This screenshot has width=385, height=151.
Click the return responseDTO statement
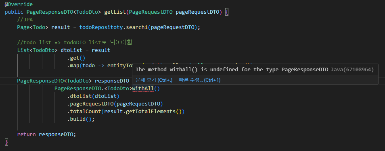47,134
